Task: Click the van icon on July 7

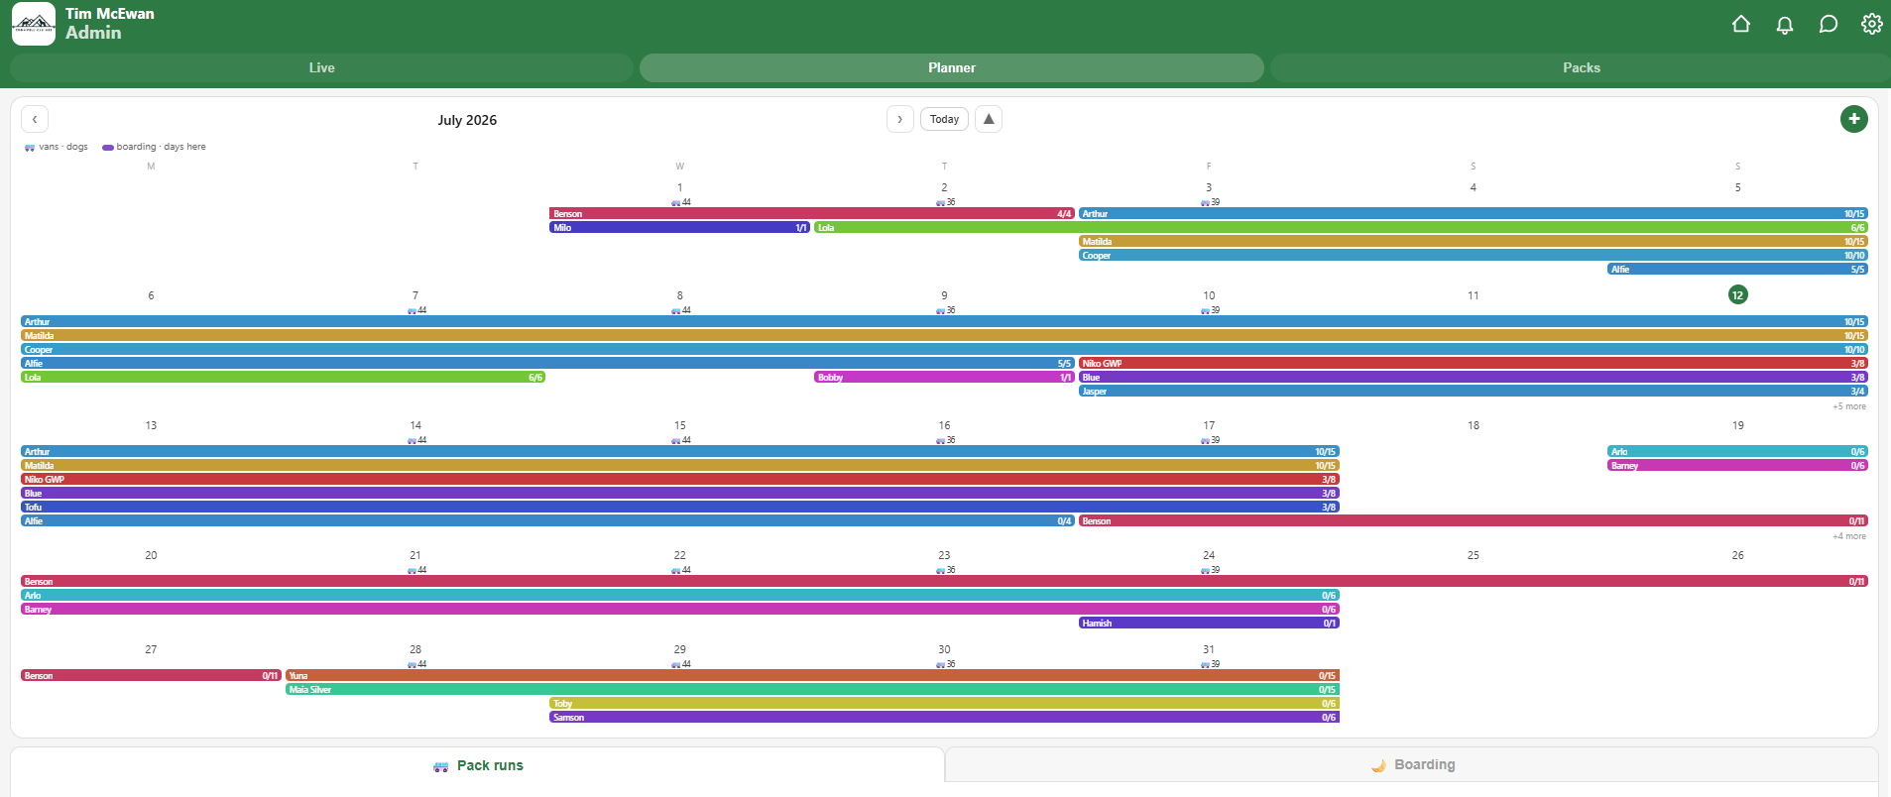Action: pos(412,310)
